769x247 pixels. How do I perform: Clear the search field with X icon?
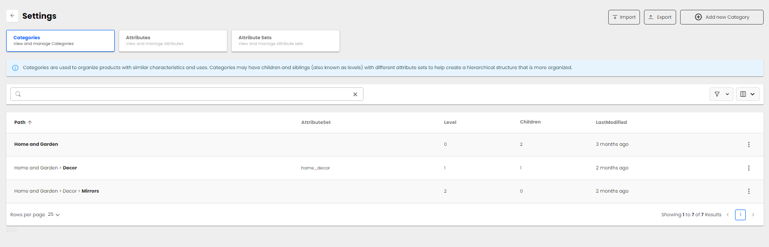355,95
